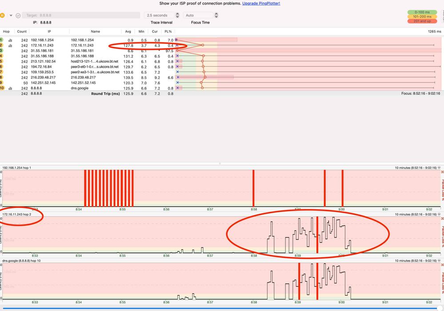The width and height of the screenshot is (444, 311).
Task: Sort by the Min column header
Action: (x=141, y=32)
